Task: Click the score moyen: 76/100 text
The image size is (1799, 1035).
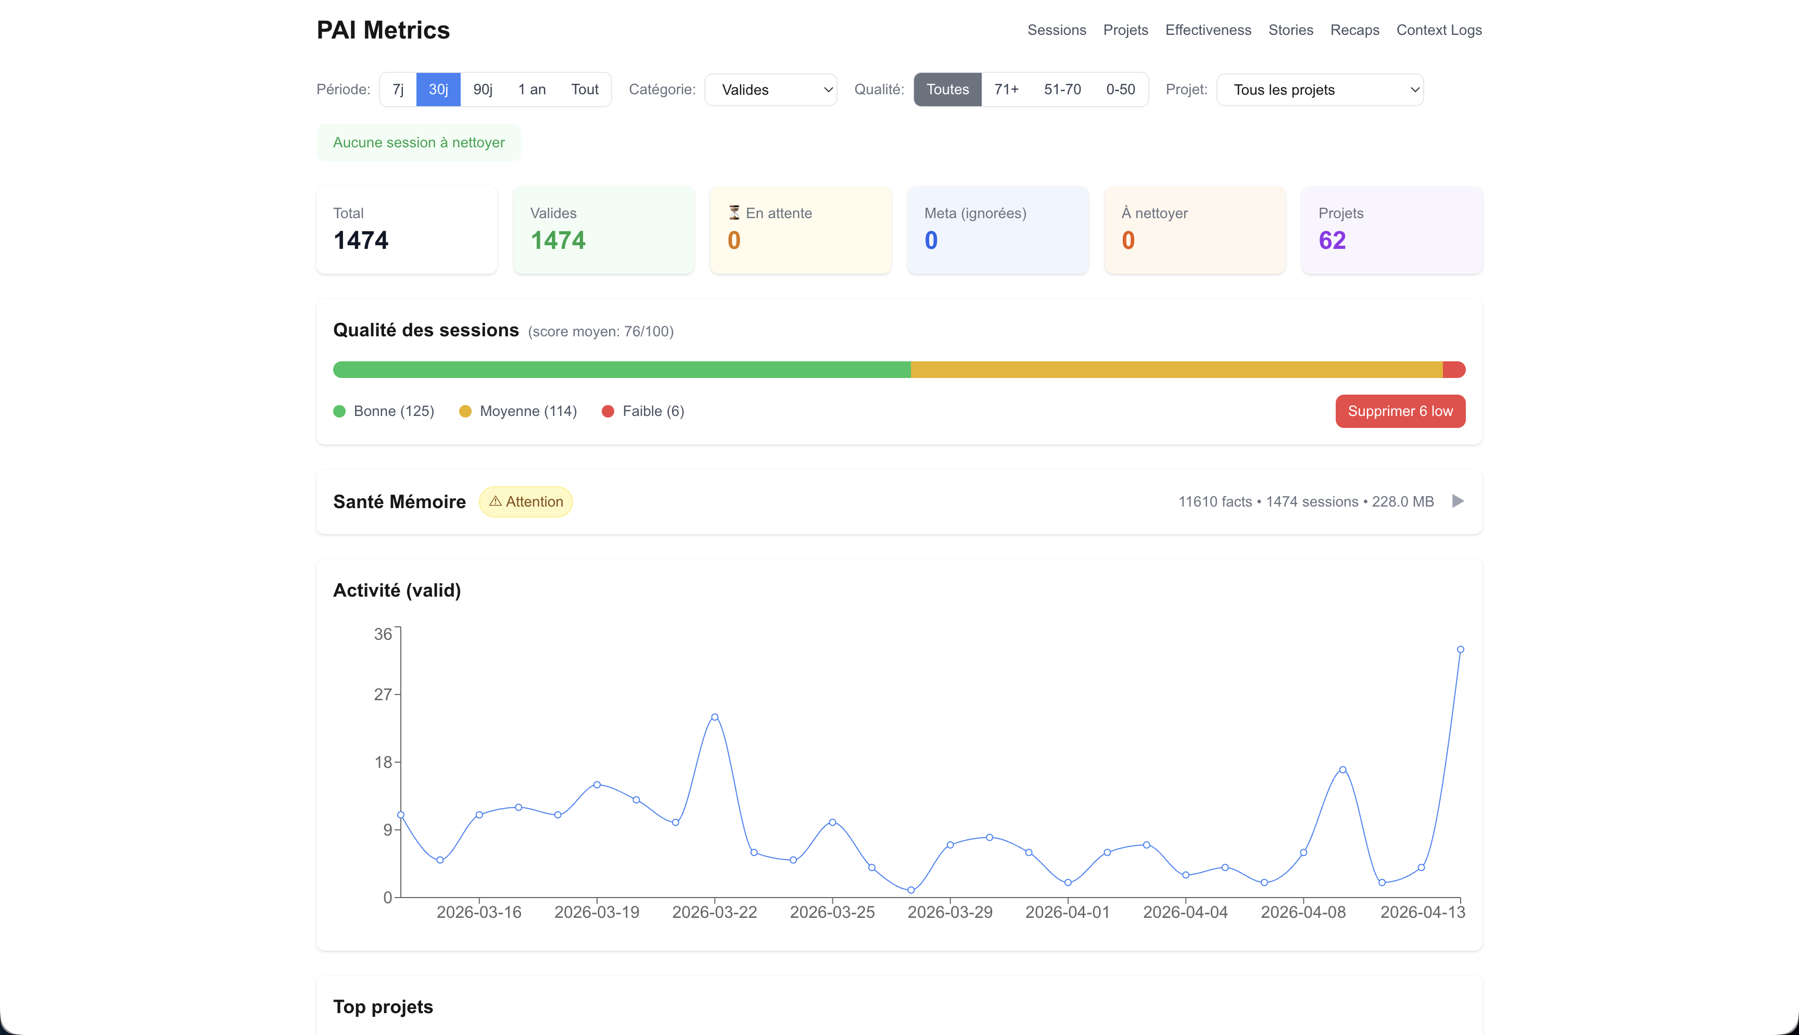Action: tap(600, 331)
